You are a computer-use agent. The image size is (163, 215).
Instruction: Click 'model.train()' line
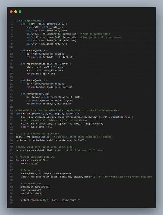click(x=30, y=164)
